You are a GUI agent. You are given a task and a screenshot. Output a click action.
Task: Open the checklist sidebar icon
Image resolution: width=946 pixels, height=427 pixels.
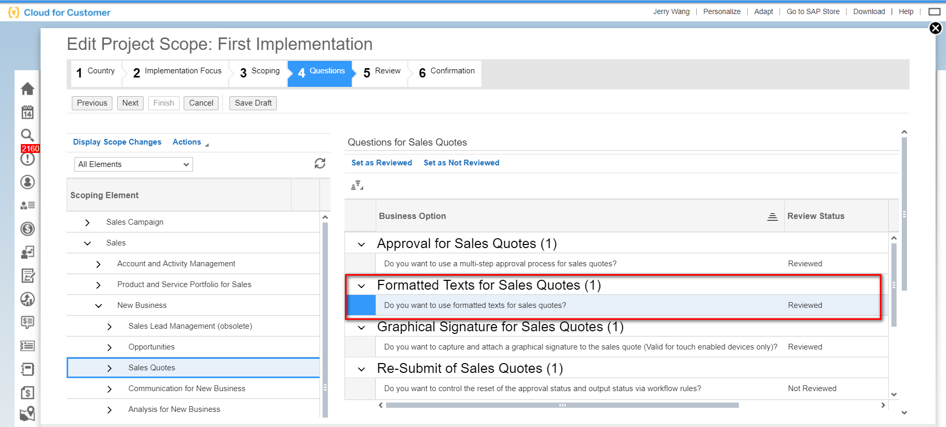click(x=28, y=346)
